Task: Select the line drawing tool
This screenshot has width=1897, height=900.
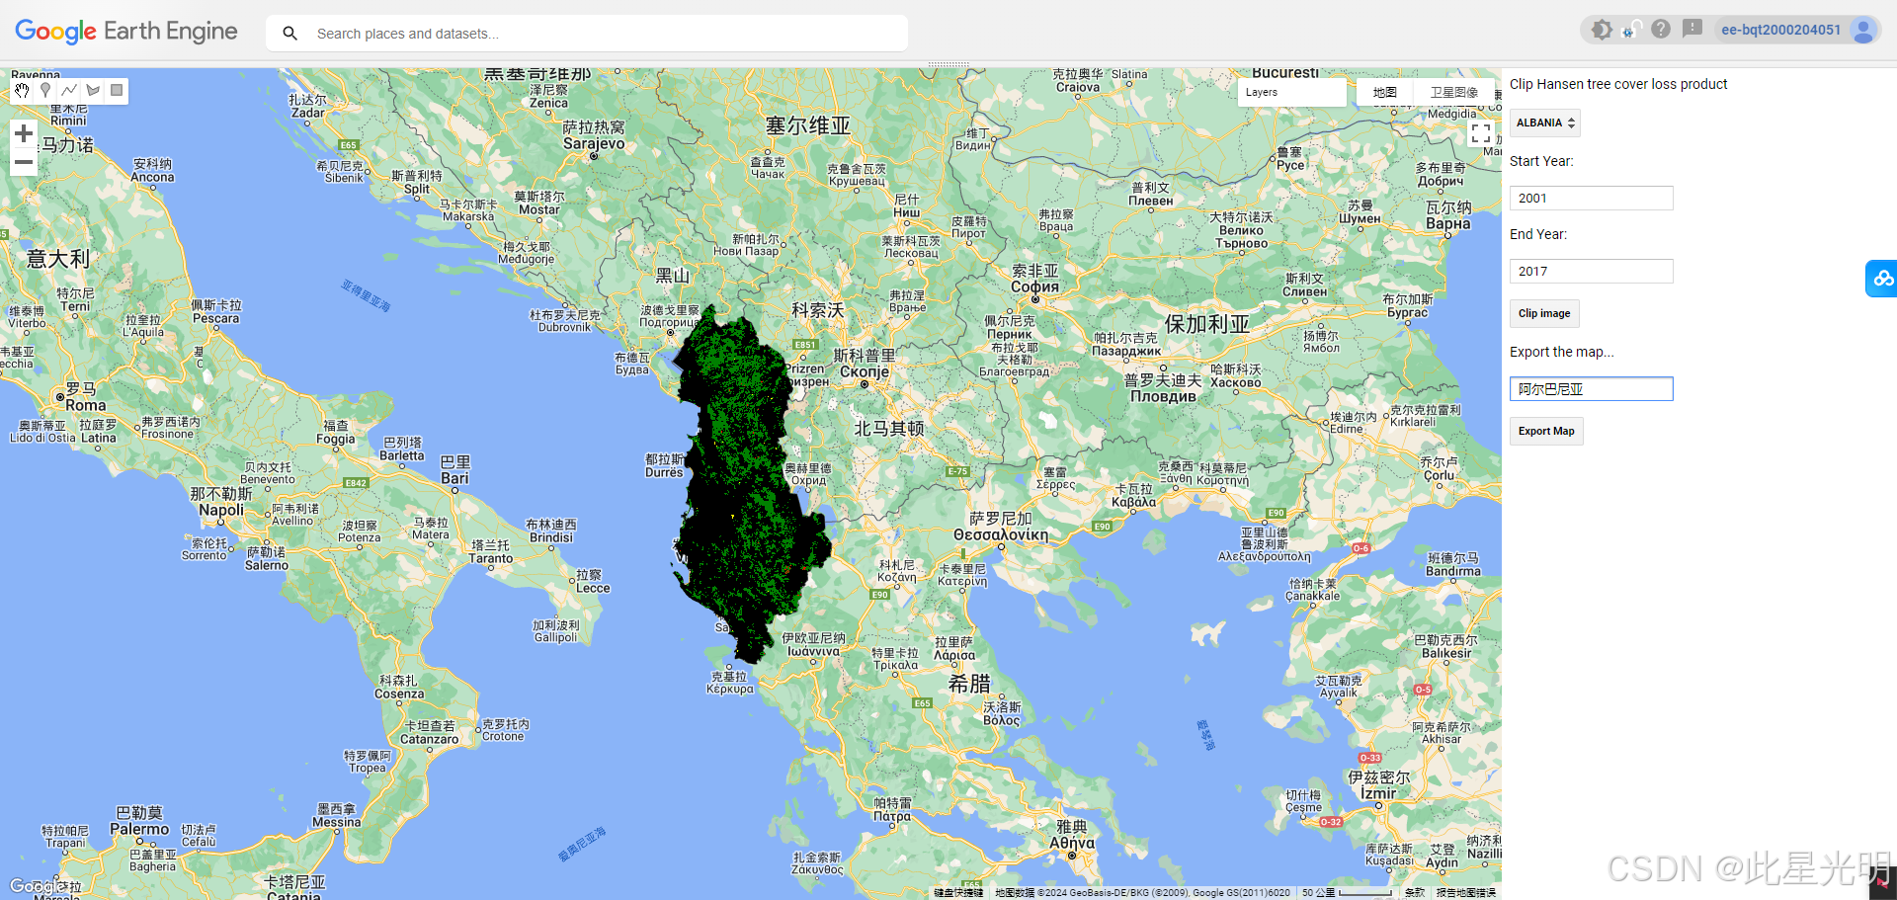Action: pos(69,90)
